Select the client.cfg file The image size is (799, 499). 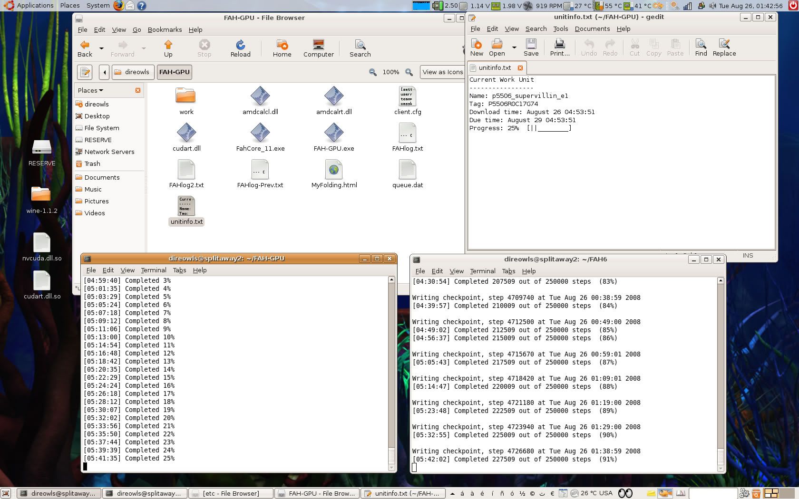408,101
